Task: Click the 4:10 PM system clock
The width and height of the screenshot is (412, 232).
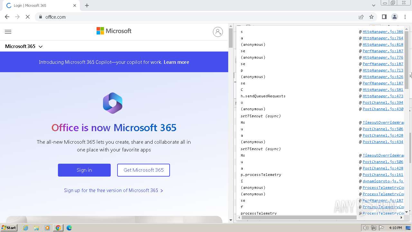Action: 395,228
